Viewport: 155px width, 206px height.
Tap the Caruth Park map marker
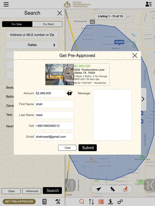coord(141,181)
